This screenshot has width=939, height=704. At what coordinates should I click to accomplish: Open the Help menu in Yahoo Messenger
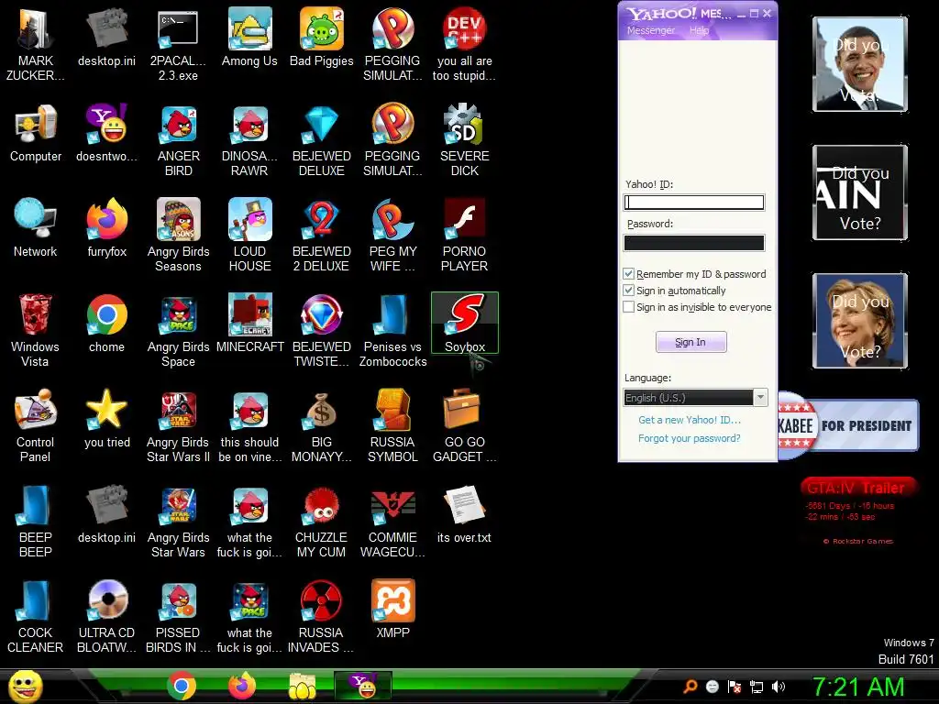coord(699,30)
